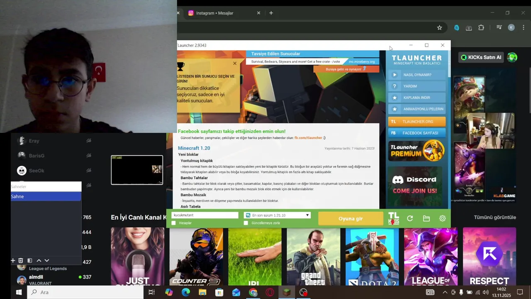This screenshot has height=299, width=531.
Task: Open TLAUNCHER.ORG link button
Action: click(x=417, y=122)
